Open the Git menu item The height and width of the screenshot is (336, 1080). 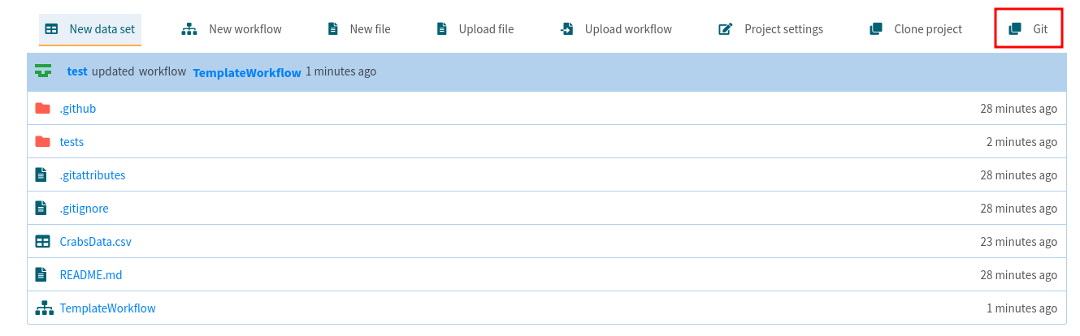coord(1040,29)
